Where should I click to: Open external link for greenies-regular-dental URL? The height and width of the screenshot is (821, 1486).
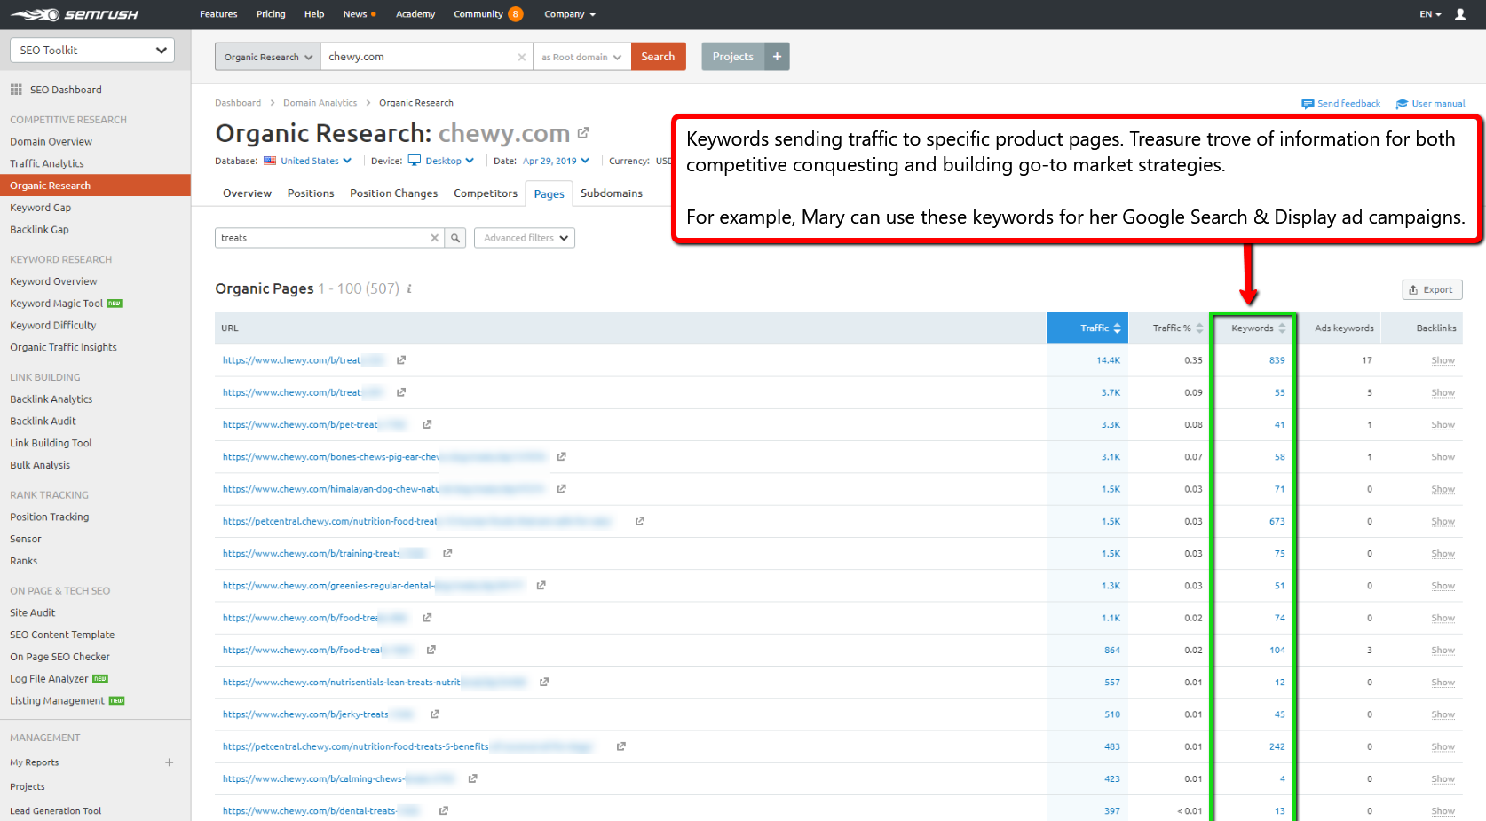coord(541,586)
